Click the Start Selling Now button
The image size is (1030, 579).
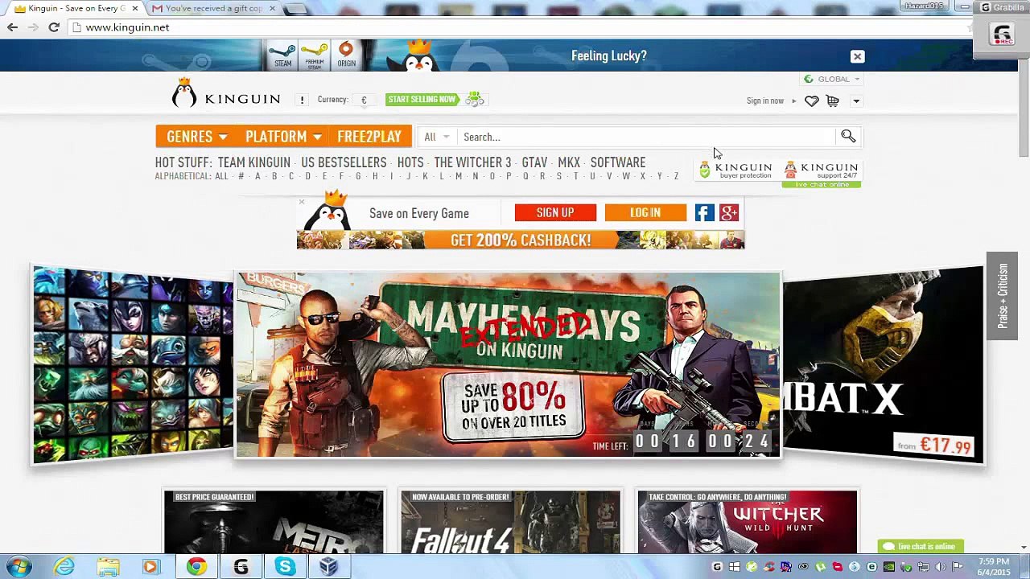coord(421,99)
